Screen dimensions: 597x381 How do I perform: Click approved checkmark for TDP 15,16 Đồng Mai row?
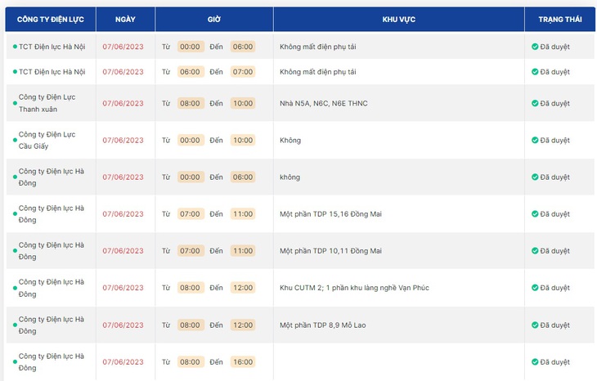[535, 214]
